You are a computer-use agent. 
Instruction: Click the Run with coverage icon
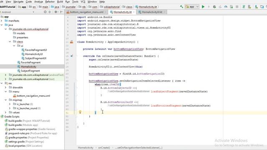click(220, 7)
